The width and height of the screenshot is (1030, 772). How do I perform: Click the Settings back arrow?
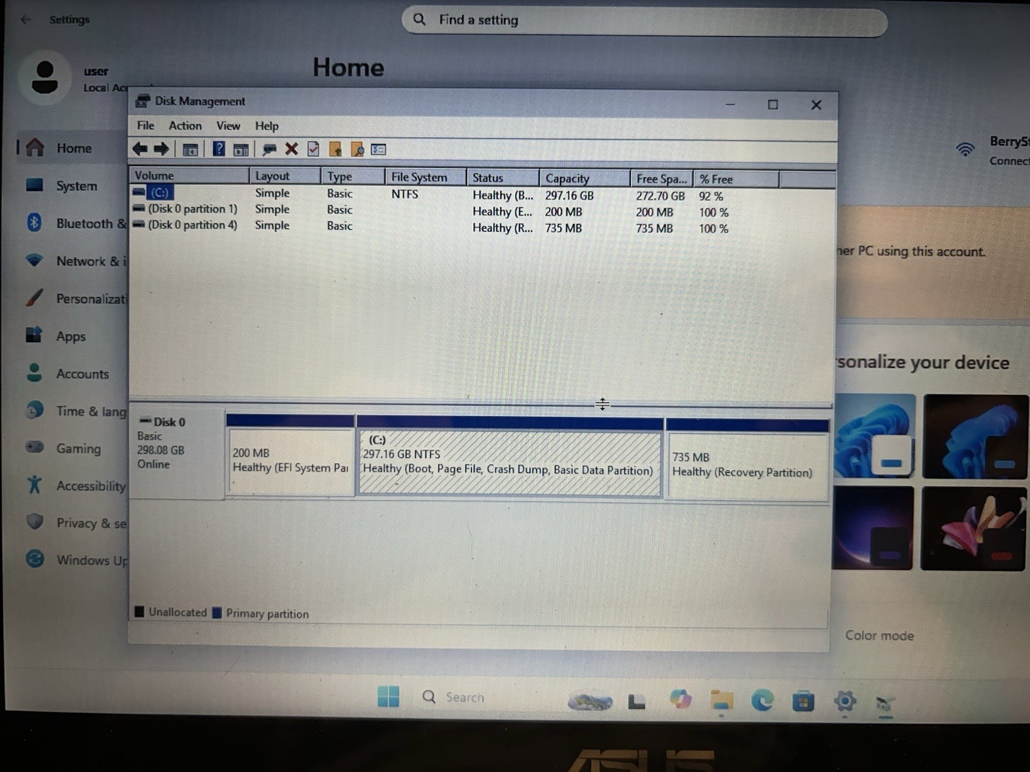26,20
